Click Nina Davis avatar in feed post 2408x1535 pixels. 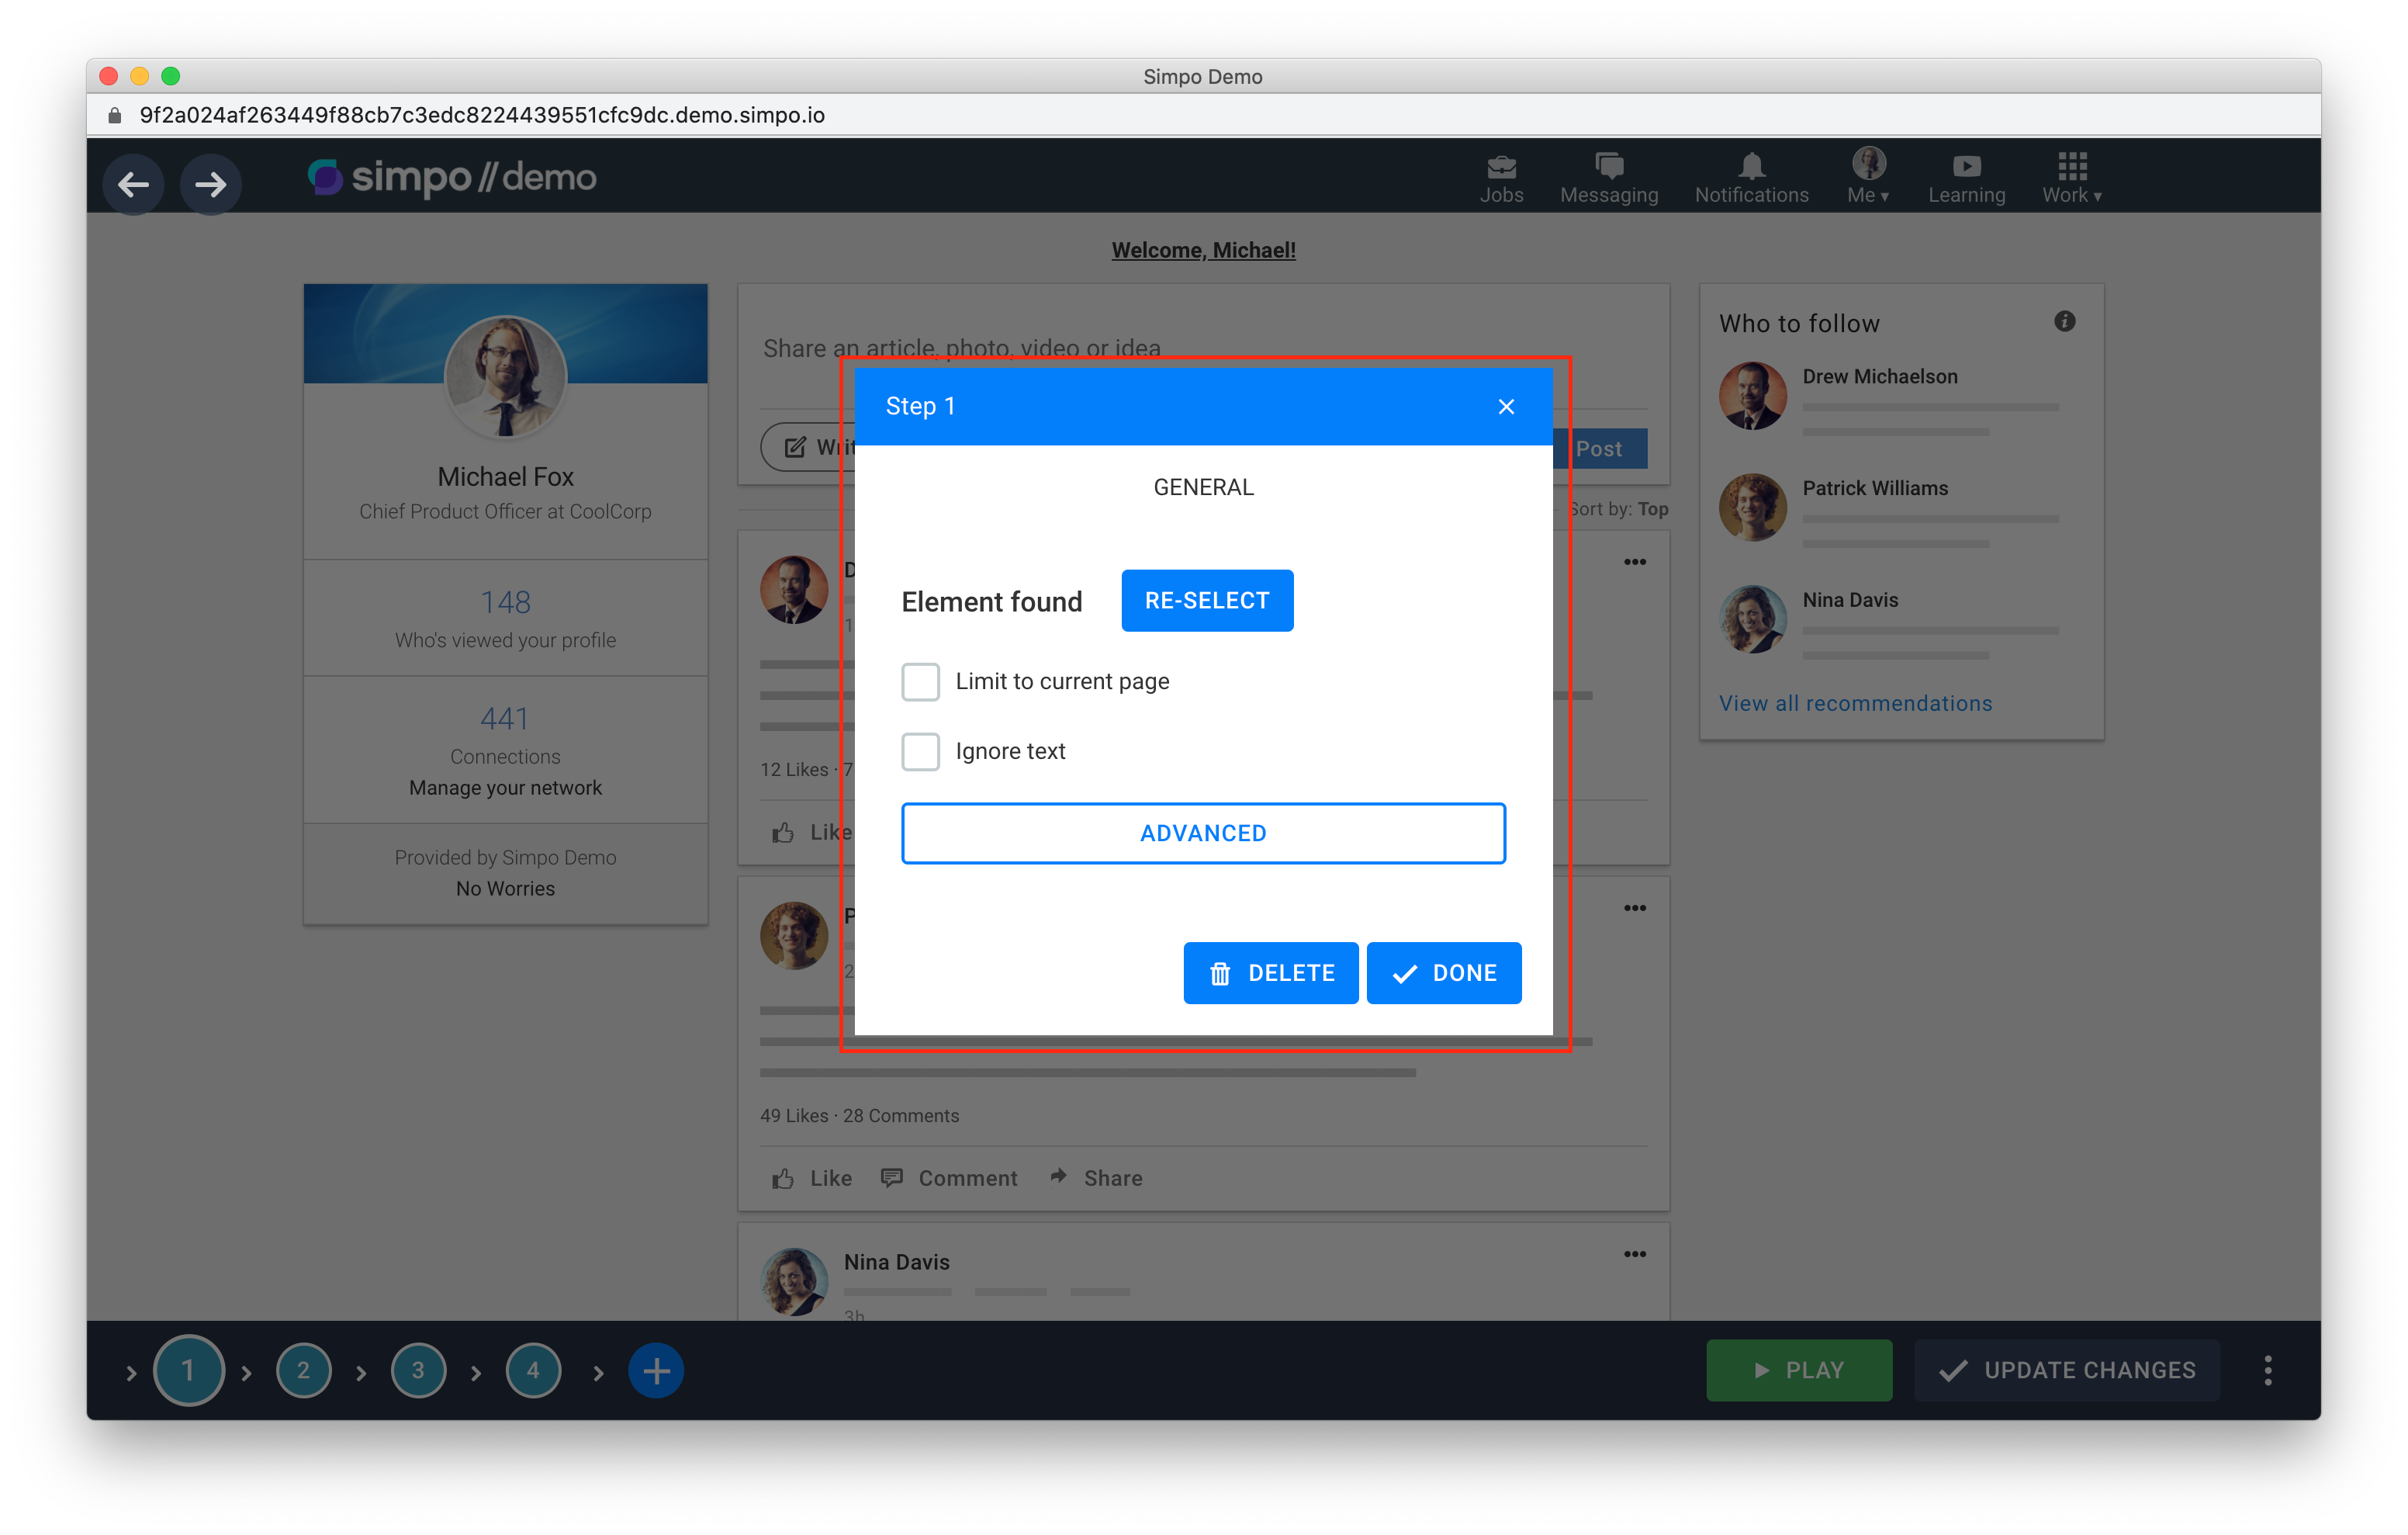(x=794, y=1282)
